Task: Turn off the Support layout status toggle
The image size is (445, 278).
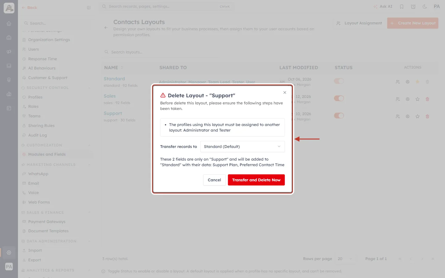Action: click(339, 116)
